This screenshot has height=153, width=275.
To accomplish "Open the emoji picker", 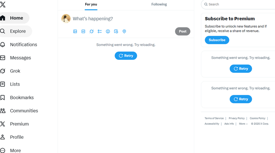I will [108, 31].
